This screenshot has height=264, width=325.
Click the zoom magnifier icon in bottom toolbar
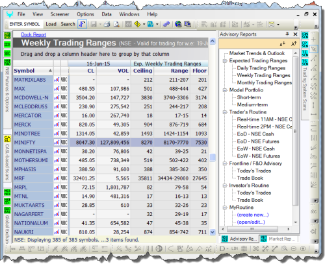click(284, 248)
